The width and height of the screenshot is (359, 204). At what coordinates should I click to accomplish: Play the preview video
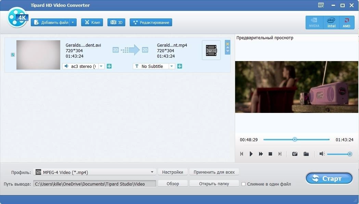tap(251, 154)
